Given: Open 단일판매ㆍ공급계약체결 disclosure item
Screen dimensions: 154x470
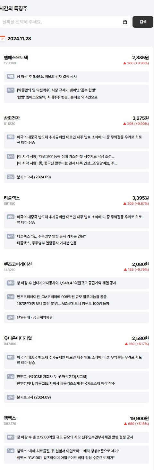Looking at the screenshot, I should [x=35, y=317].
